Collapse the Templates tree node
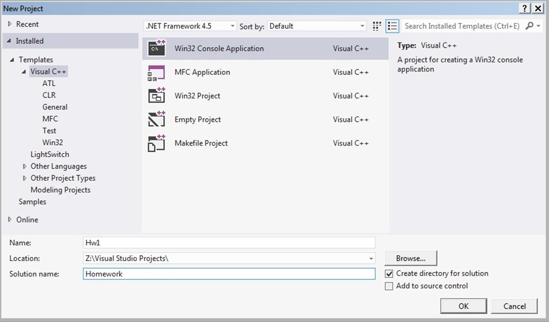549x322 pixels. [12, 60]
